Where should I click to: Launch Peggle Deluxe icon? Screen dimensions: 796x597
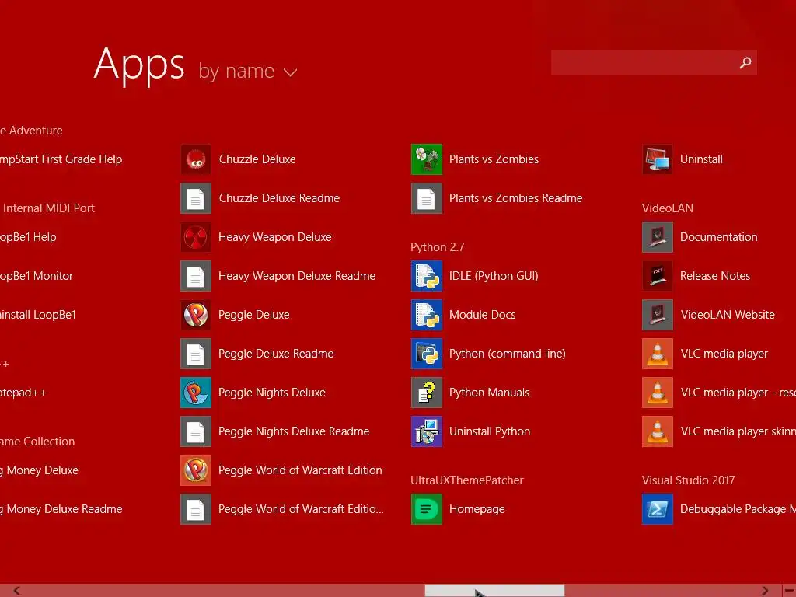(x=195, y=315)
